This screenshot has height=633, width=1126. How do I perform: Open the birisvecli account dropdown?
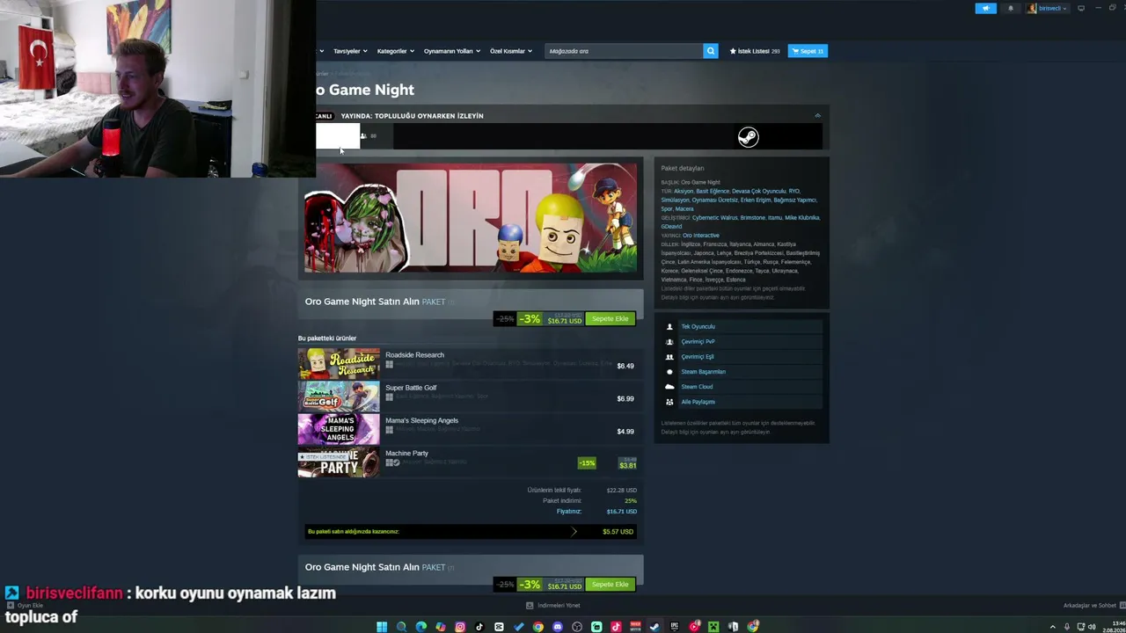click(x=1047, y=8)
